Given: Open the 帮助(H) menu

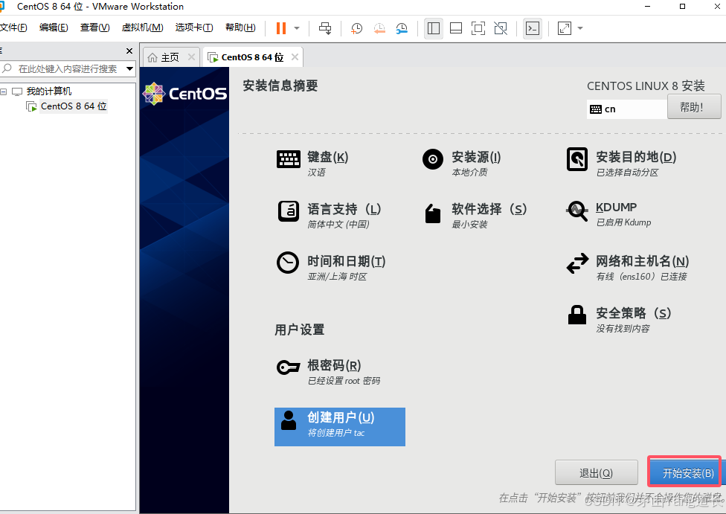Looking at the screenshot, I should (240, 28).
